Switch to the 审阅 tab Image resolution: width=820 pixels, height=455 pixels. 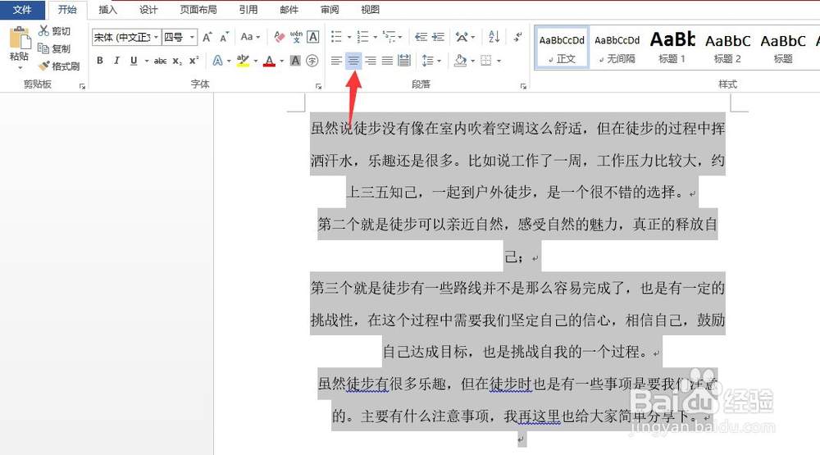click(x=330, y=10)
